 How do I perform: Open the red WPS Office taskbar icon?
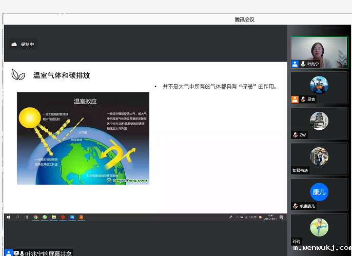click(x=63, y=217)
